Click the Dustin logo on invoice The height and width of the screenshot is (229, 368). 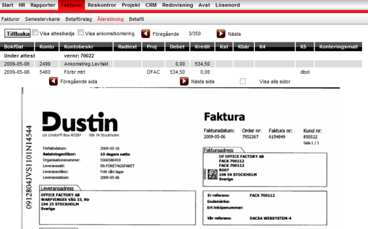pos(80,122)
